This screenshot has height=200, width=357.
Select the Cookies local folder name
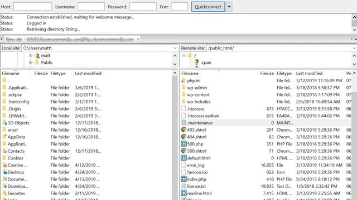click(x=15, y=158)
